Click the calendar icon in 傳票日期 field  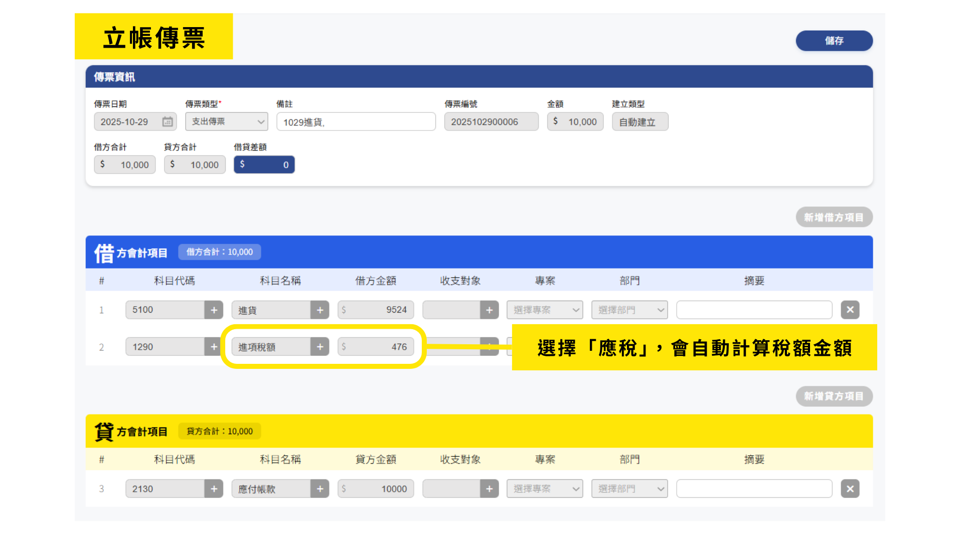click(x=168, y=122)
